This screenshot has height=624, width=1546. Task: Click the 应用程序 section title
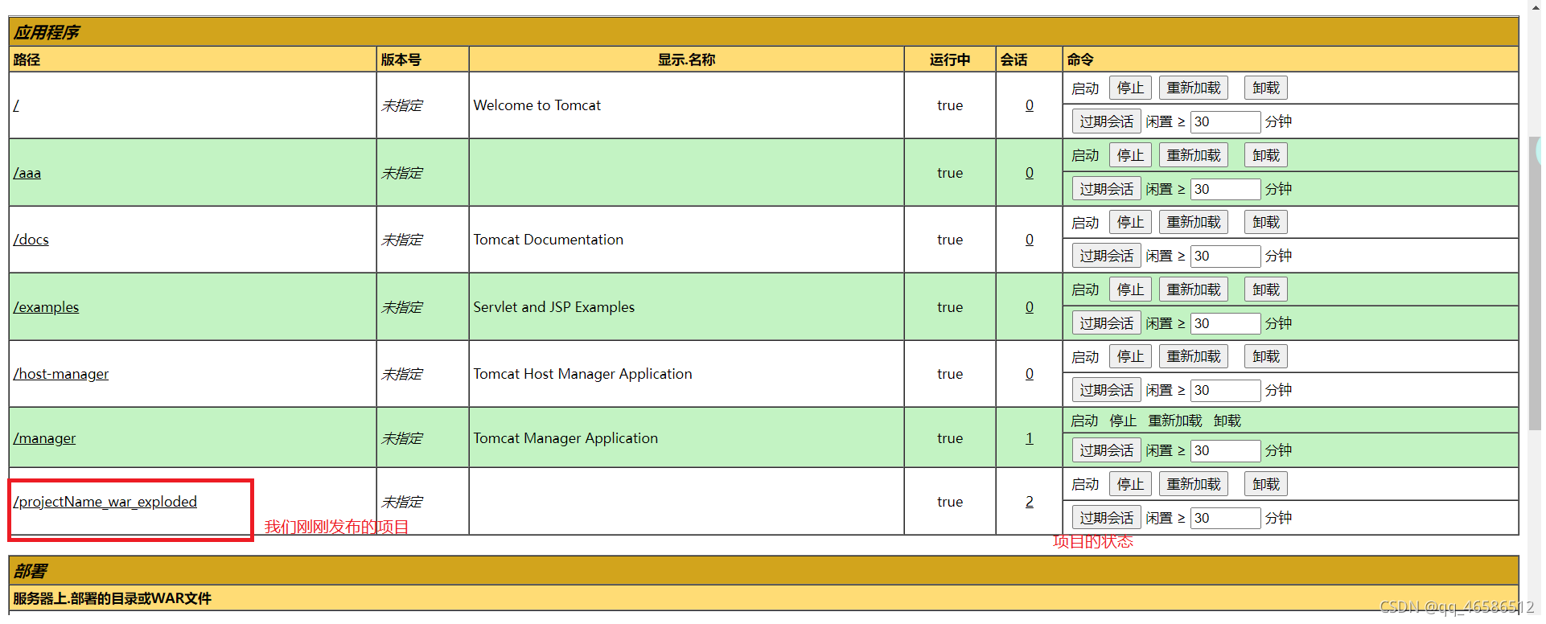click(x=47, y=32)
